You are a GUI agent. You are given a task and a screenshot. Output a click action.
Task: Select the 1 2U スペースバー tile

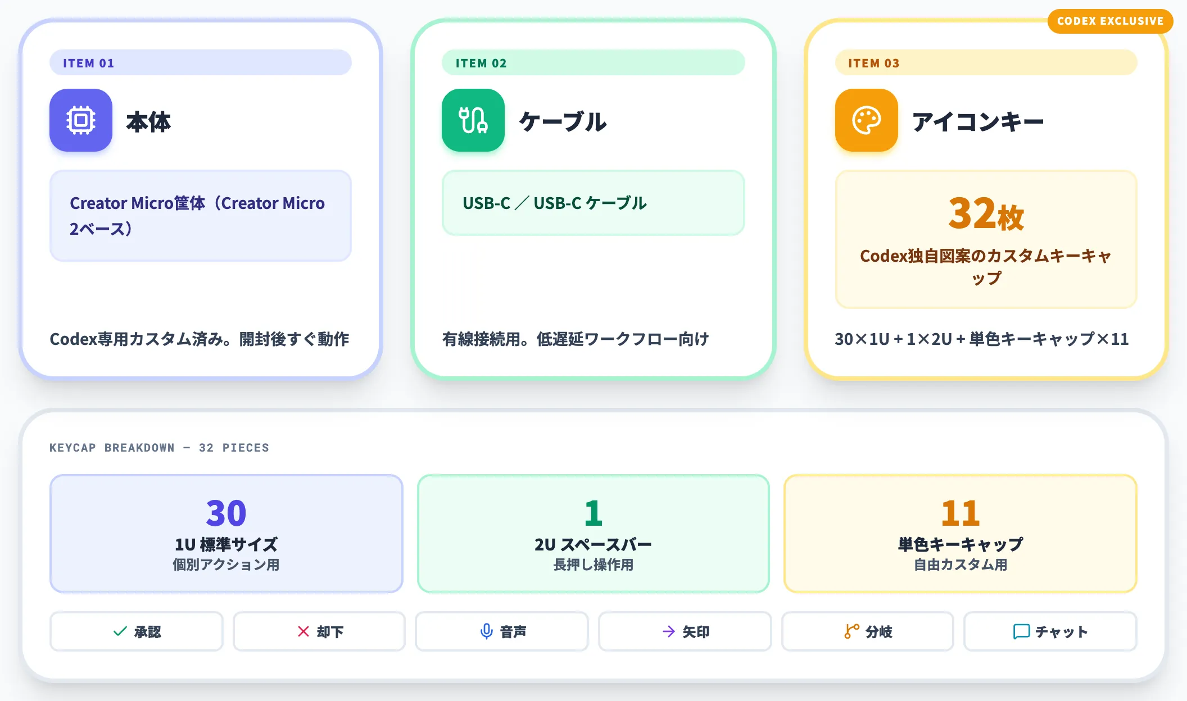(593, 534)
